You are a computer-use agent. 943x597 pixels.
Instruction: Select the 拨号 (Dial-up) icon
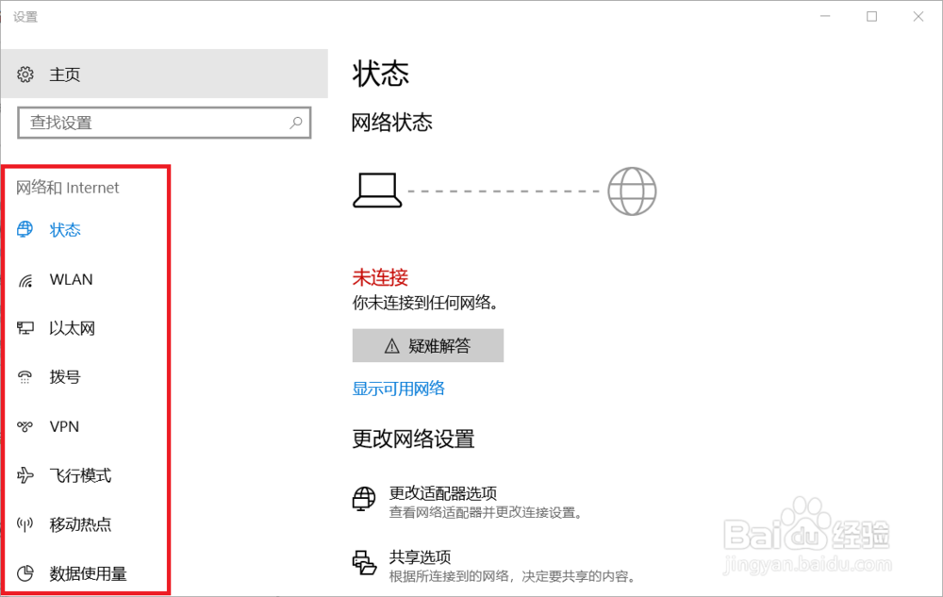point(26,377)
